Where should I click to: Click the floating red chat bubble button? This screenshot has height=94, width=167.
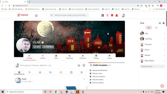tap(162, 86)
